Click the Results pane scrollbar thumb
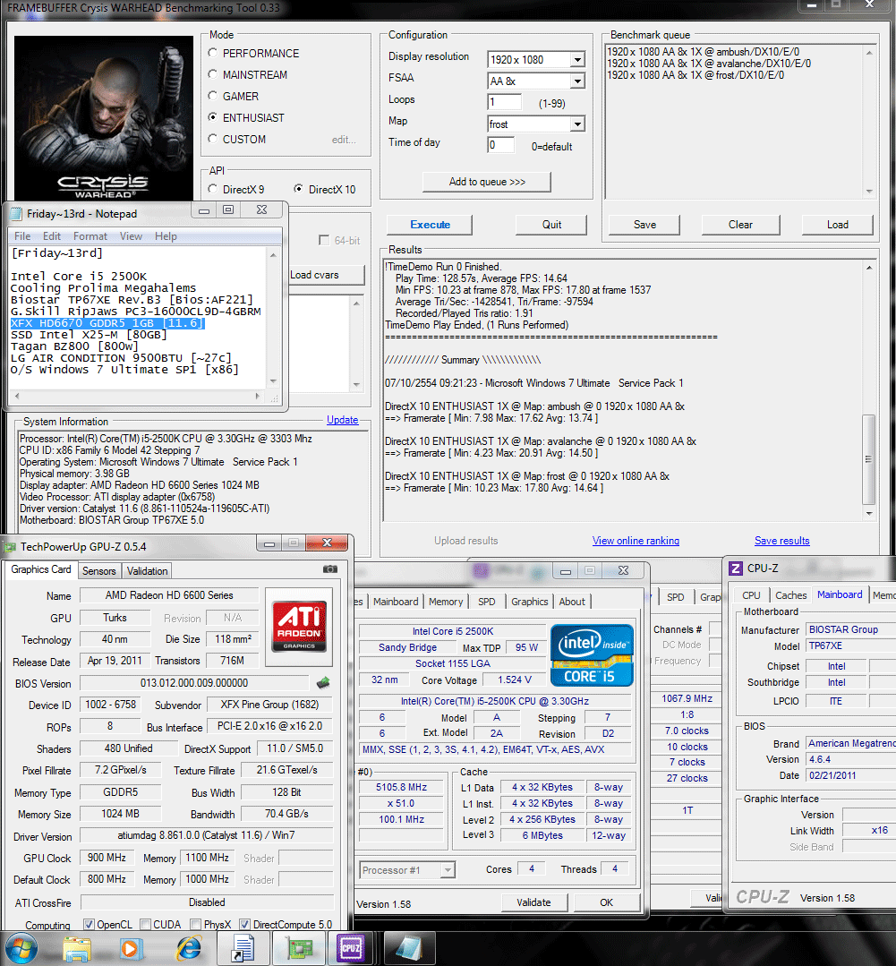The width and height of the screenshot is (896, 966). click(868, 459)
